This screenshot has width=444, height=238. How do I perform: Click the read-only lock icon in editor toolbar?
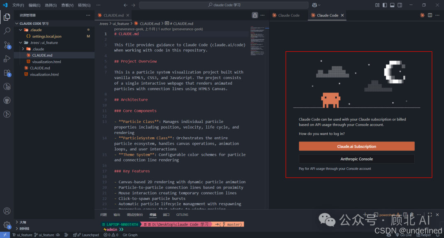click(x=255, y=15)
